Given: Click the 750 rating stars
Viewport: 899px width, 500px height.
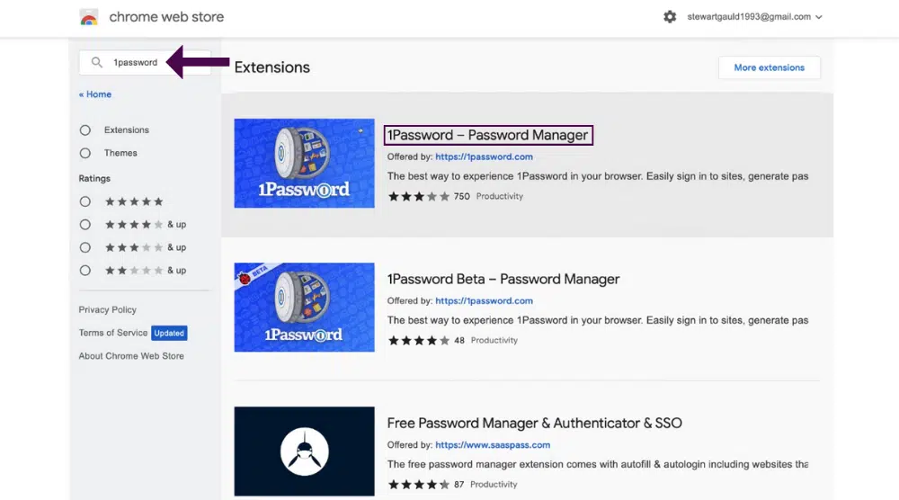Looking at the screenshot, I should pyautogui.click(x=419, y=197).
